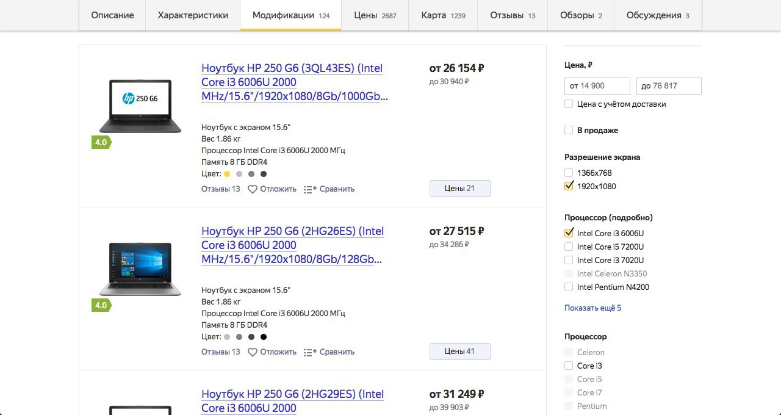
Task: Open Отзывы 13 for the 2HG26ES laptop
Action: (x=221, y=352)
